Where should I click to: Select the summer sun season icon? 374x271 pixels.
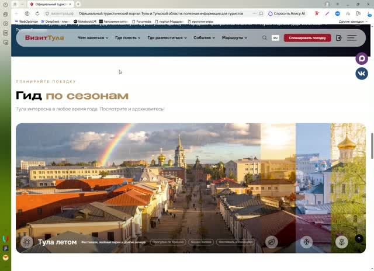click(27, 242)
